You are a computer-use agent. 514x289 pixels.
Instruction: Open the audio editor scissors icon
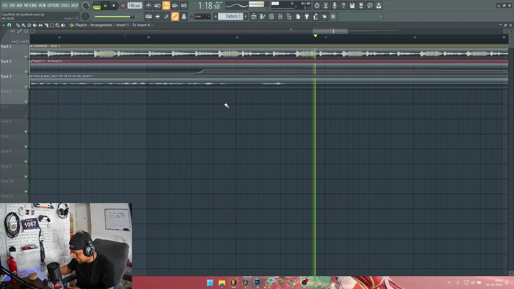click(326, 6)
